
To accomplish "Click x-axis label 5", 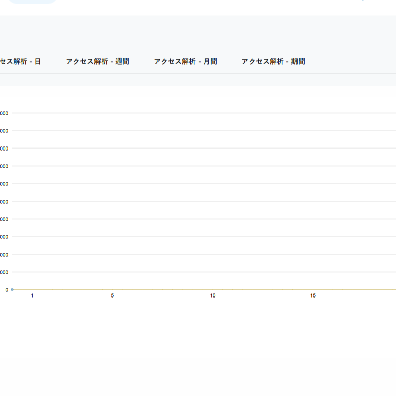I will point(112,296).
